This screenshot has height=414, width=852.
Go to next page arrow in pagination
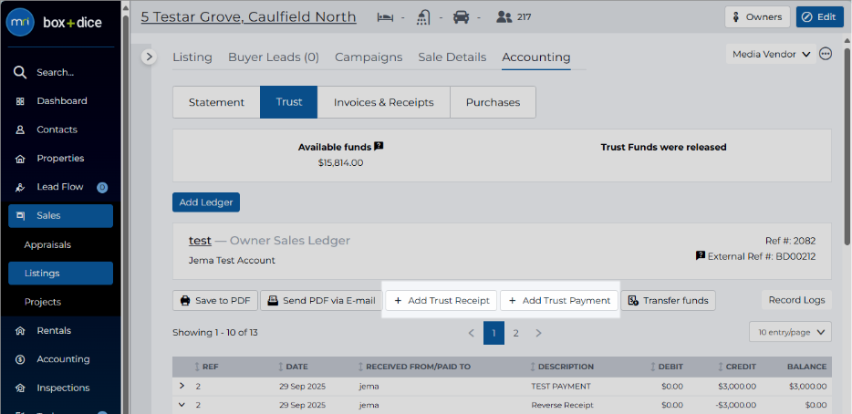point(538,333)
